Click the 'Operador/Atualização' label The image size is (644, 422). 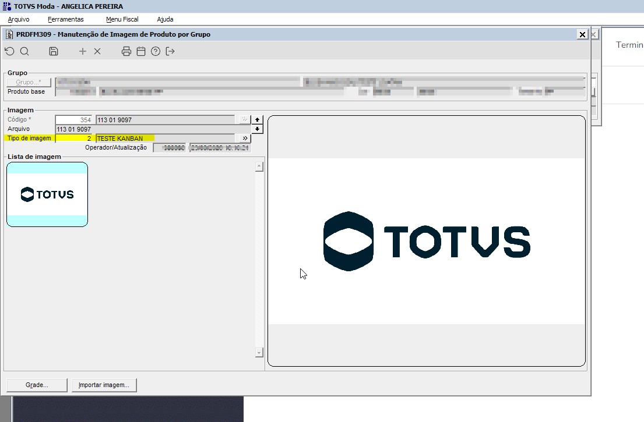pos(116,148)
